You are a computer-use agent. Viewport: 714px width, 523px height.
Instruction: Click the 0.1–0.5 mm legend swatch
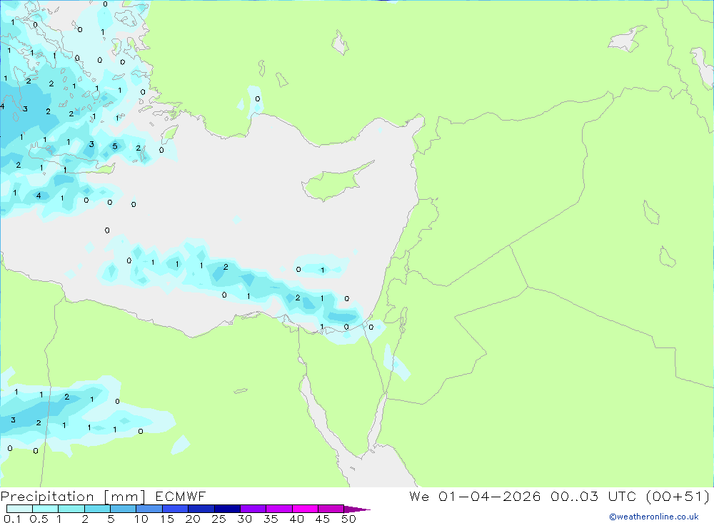tap(19, 509)
